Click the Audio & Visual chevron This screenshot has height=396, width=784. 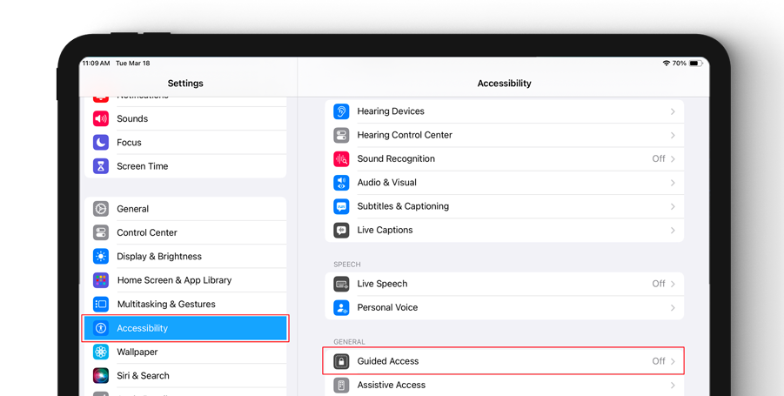pyautogui.click(x=673, y=183)
